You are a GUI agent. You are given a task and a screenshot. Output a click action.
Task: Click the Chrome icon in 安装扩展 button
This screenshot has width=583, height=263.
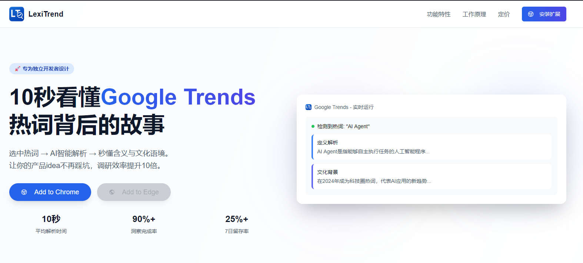531,14
